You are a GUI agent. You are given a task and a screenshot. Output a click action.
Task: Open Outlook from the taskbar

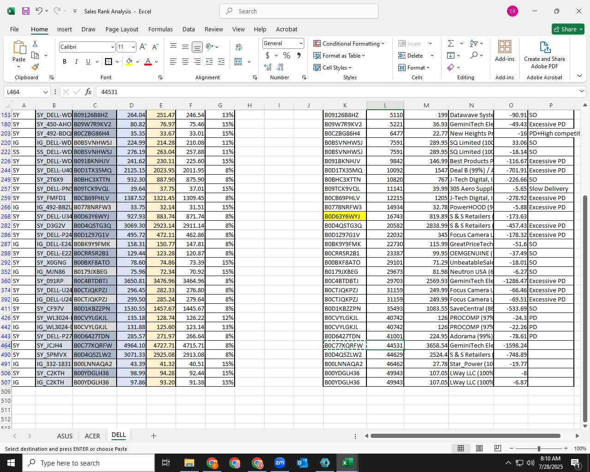pos(302,463)
